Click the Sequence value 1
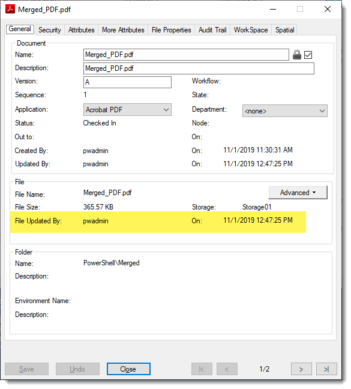The width and height of the screenshot is (351, 389). coord(85,95)
